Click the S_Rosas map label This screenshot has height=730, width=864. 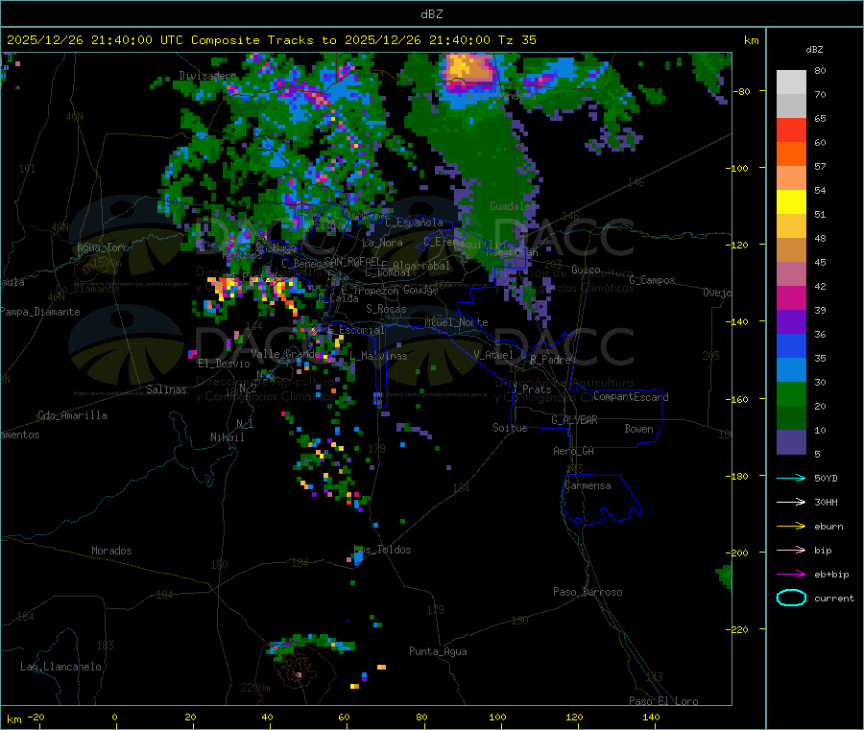point(386,309)
